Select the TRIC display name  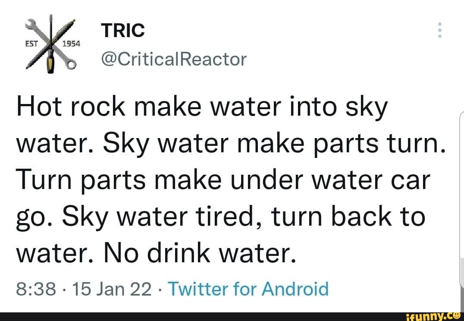point(123,30)
